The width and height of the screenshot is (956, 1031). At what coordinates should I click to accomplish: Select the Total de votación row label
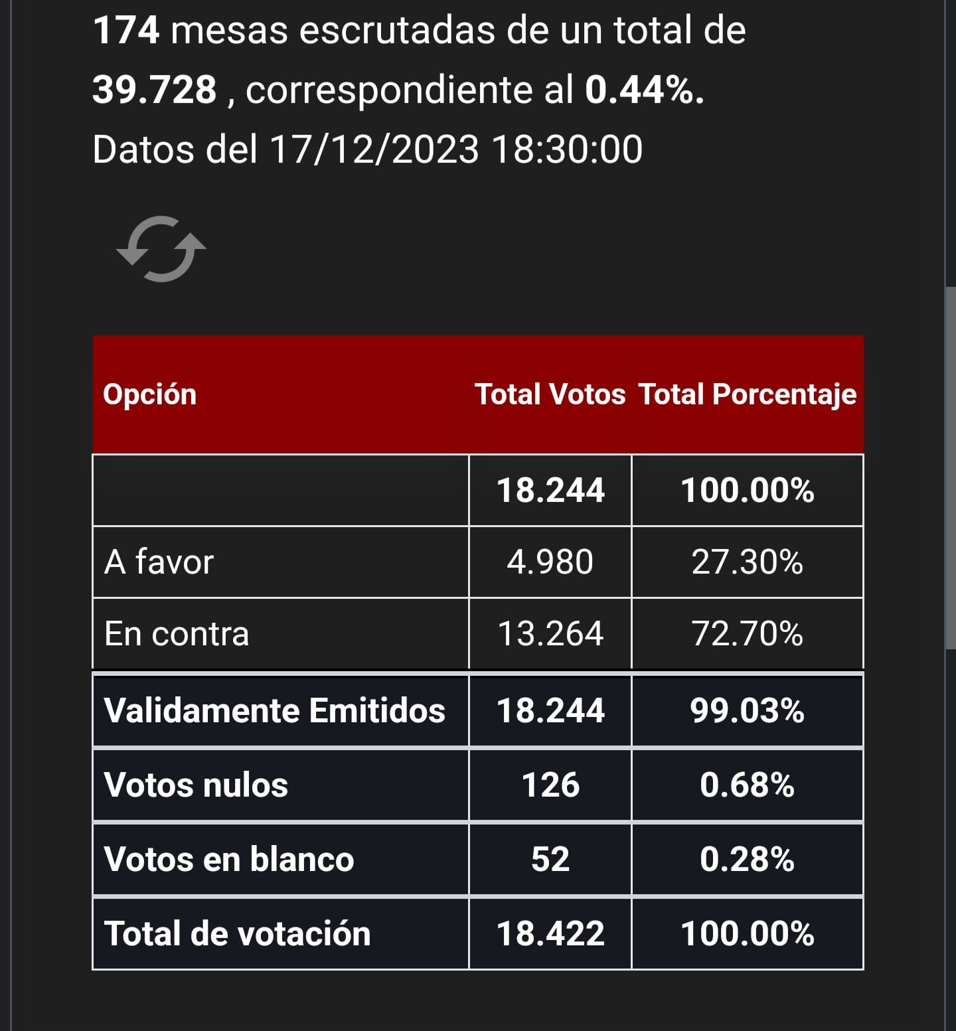(238, 933)
